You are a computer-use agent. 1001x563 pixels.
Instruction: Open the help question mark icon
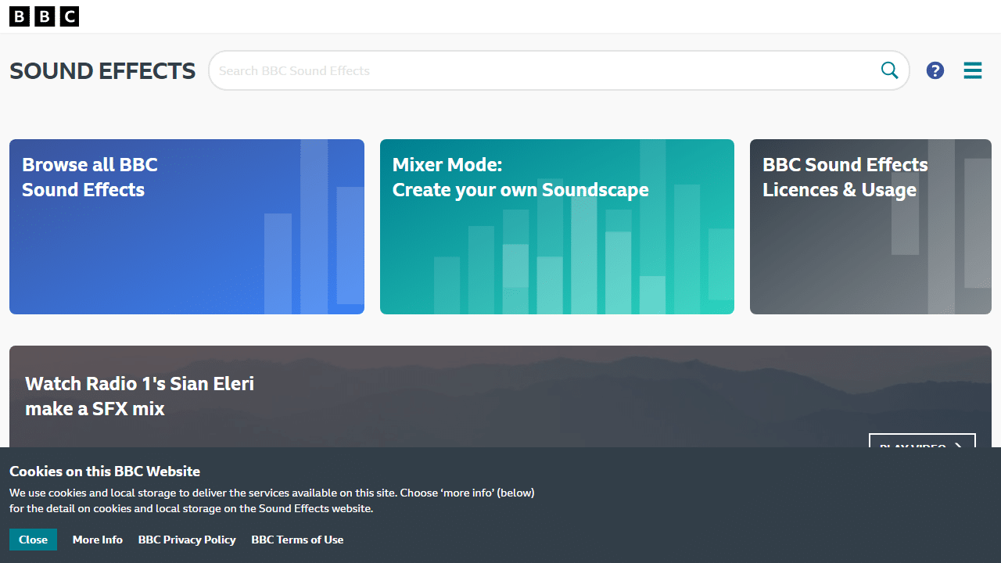point(935,70)
